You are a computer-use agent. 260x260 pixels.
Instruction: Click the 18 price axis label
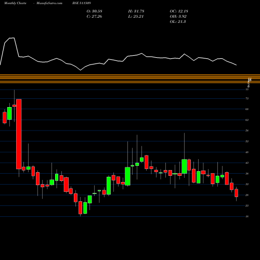coord(247,216)
